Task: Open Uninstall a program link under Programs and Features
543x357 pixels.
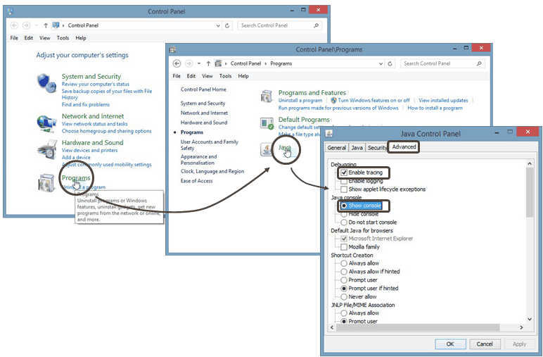Action: [300, 100]
